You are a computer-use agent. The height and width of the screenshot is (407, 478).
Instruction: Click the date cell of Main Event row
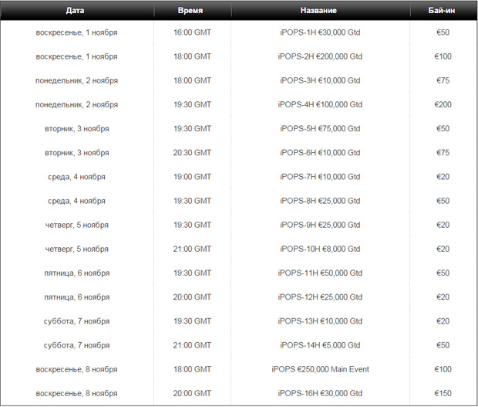click(77, 369)
